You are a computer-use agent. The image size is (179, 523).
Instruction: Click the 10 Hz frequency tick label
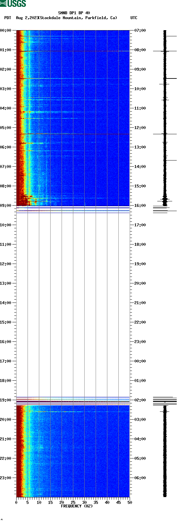[39, 503]
